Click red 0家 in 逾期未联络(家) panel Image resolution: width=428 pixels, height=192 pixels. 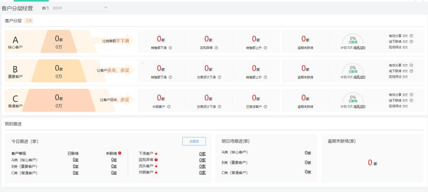[372, 163]
